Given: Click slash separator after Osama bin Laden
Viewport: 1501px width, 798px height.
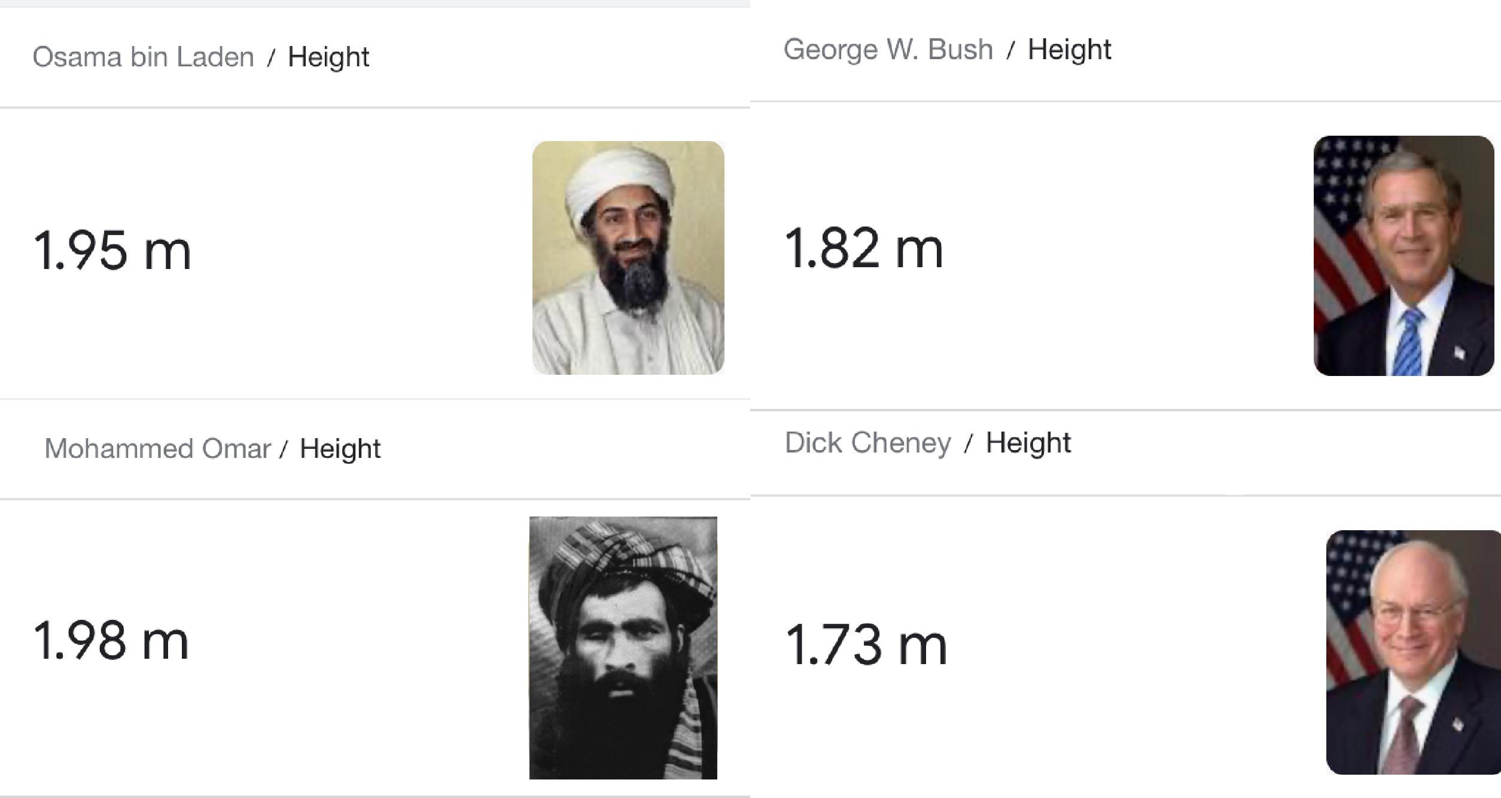Looking at the screenshot, I should tap(272, 58).
